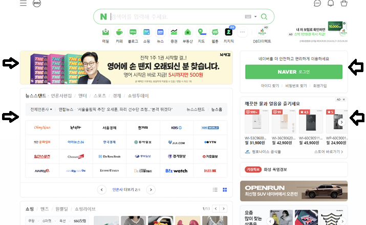Image resolution: width=366 pixels, height=225 pixels.
Task: Open the 서울경제 press logo
Action: coord(110,128)
